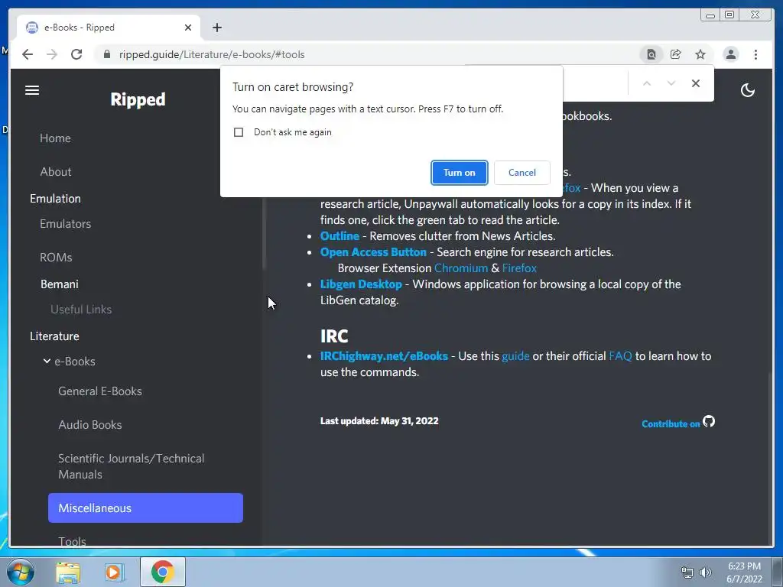This screenshot has height=587, width=783.
Task: Click the IRC section heading
Action: coord(334,336)
